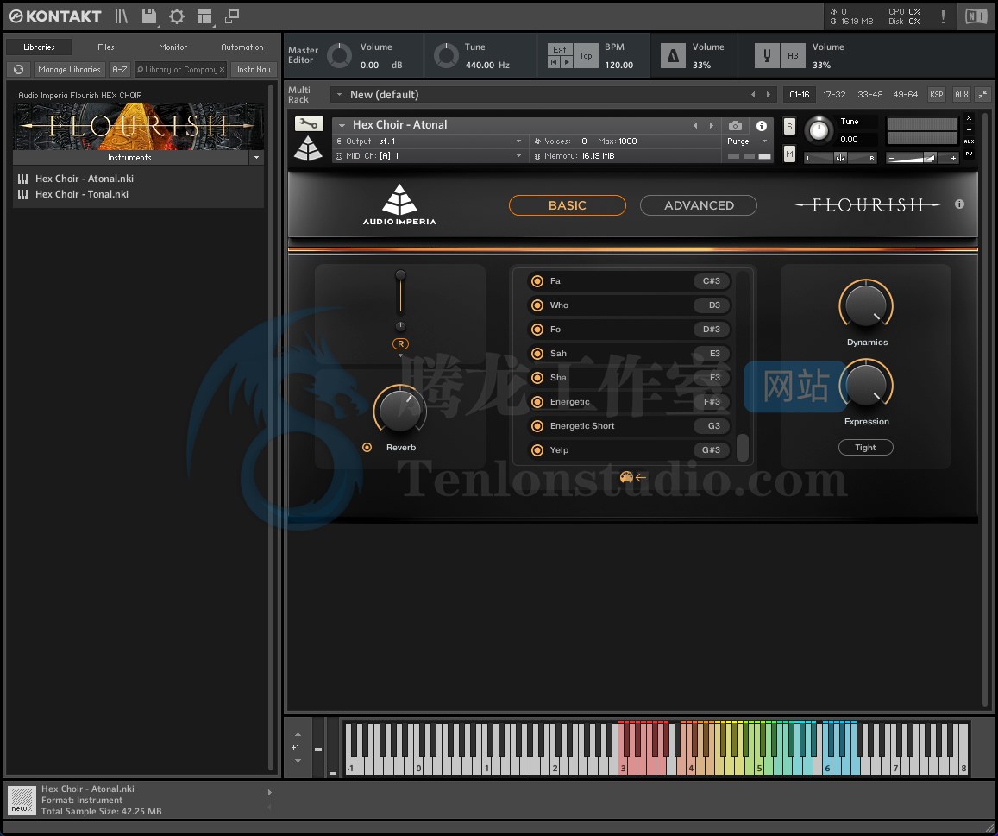Viewport: 998px width, 836px height.
Task: Click the articulation list scrollbar handle
Action: tap(742, 448)
